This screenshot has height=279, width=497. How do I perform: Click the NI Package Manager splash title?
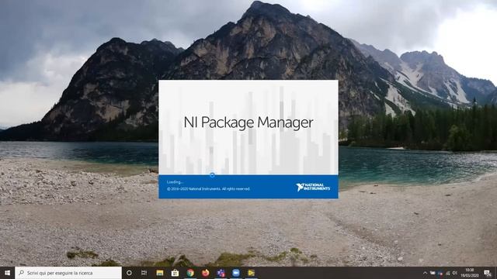coord(248,122)
